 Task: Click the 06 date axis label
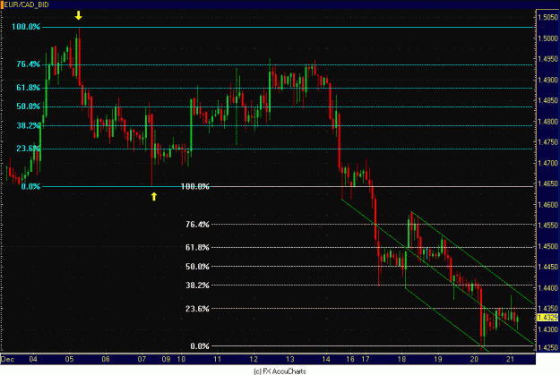tap(106, 359)
